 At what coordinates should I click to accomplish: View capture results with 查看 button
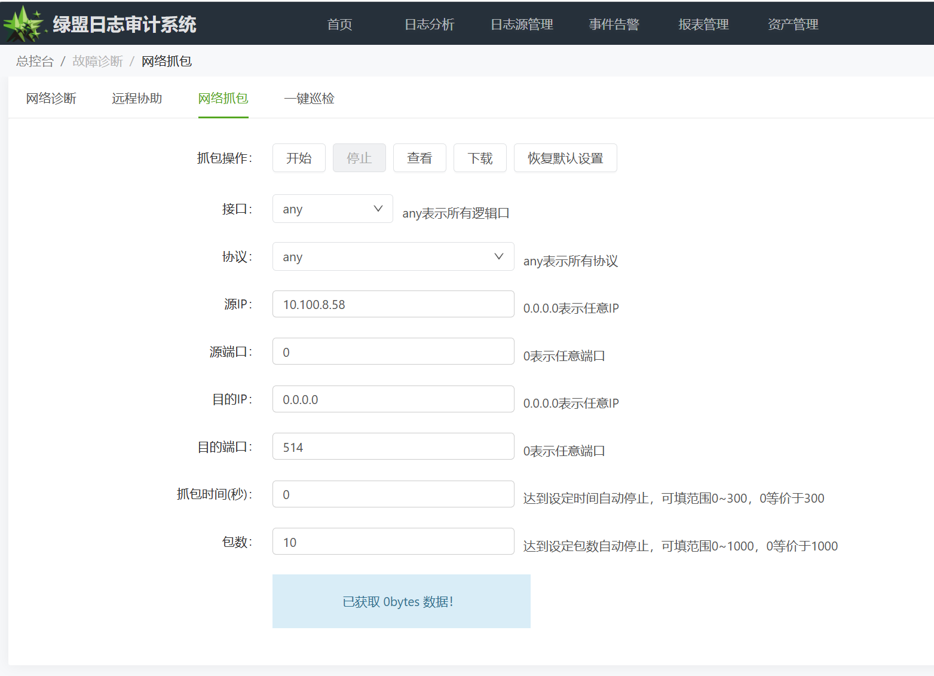[419, 158]
